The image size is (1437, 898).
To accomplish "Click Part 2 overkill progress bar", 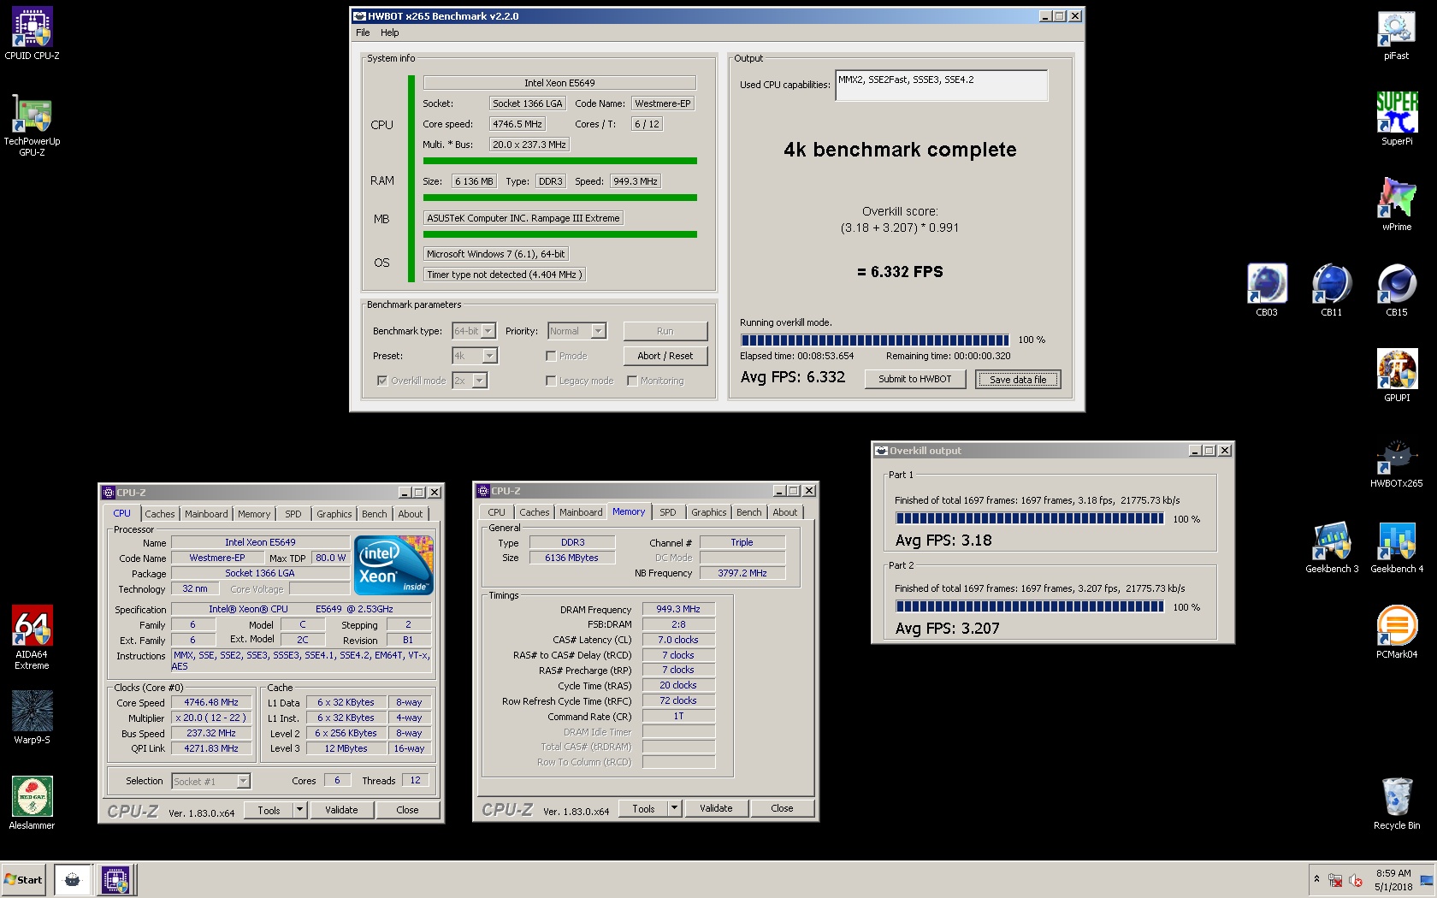I will coord(1030,606).
